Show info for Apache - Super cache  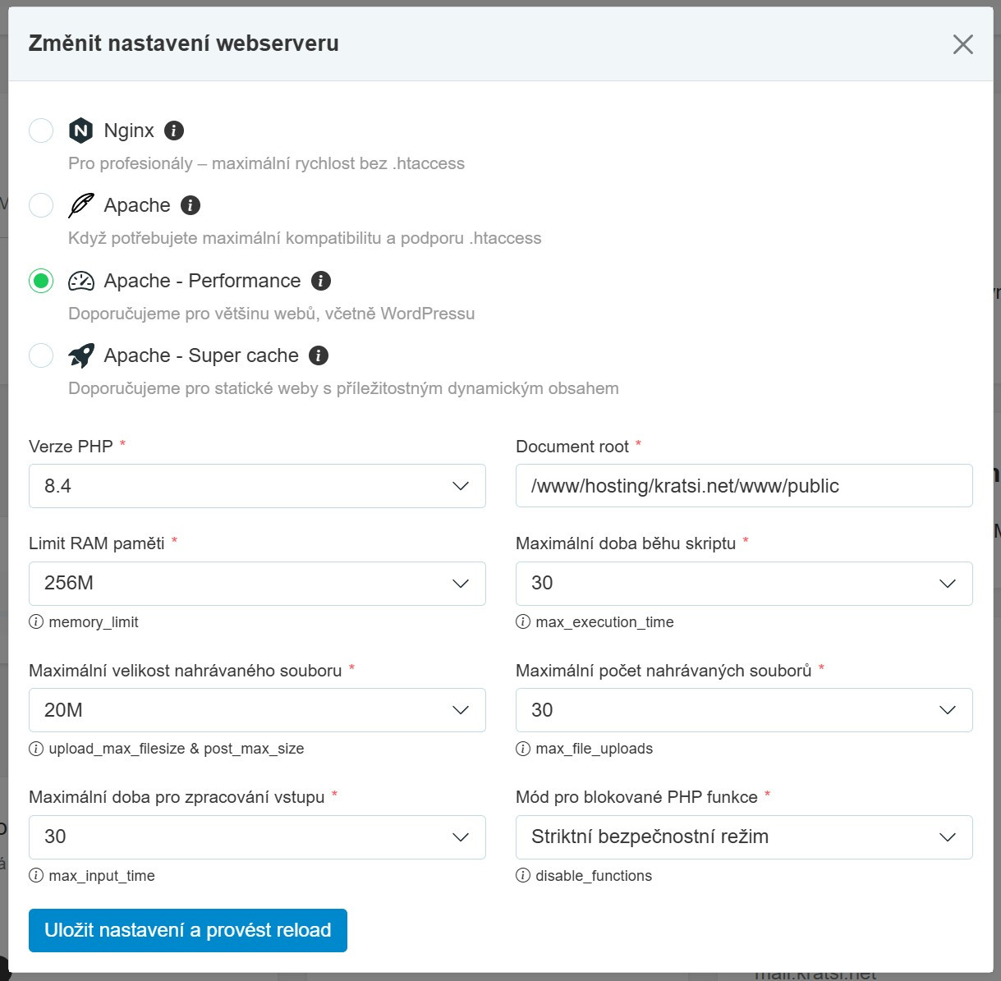(319, 355)
